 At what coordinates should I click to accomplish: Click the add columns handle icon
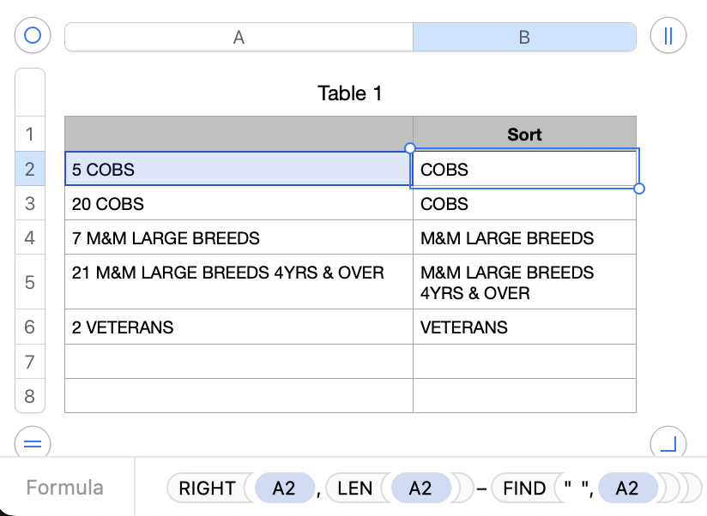coord(668,36)
